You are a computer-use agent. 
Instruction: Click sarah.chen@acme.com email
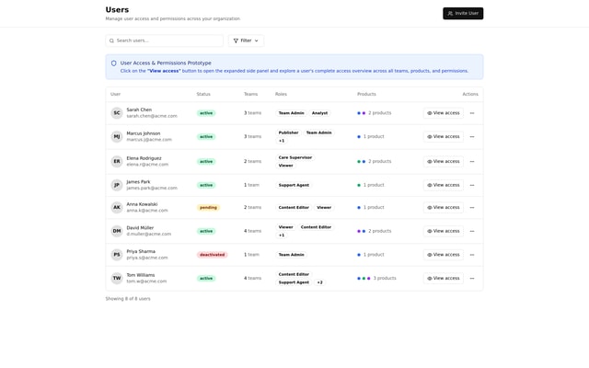pyautogui.click(x=152, y=116)
